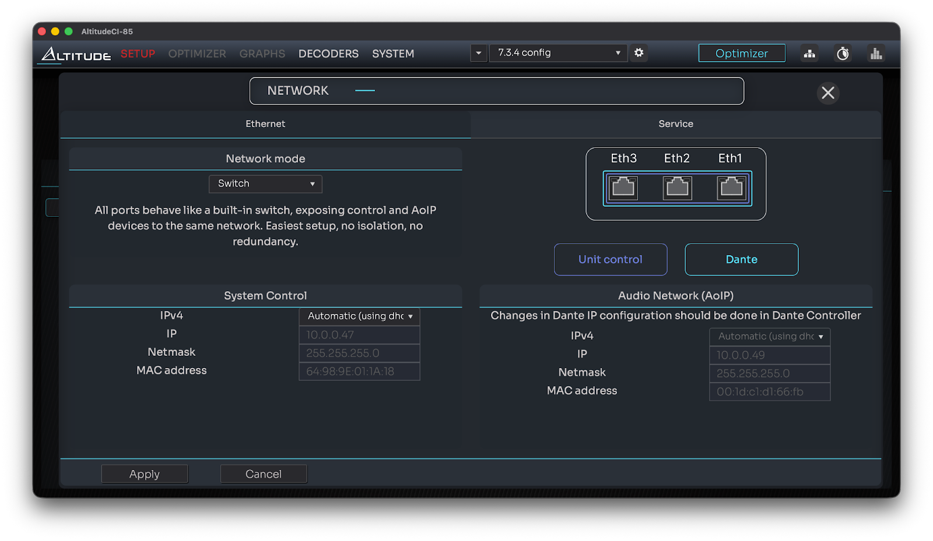This screenshot has height=541, width=933.
Task: Open the network topology icon in toolbar
Action: point(809,54)
